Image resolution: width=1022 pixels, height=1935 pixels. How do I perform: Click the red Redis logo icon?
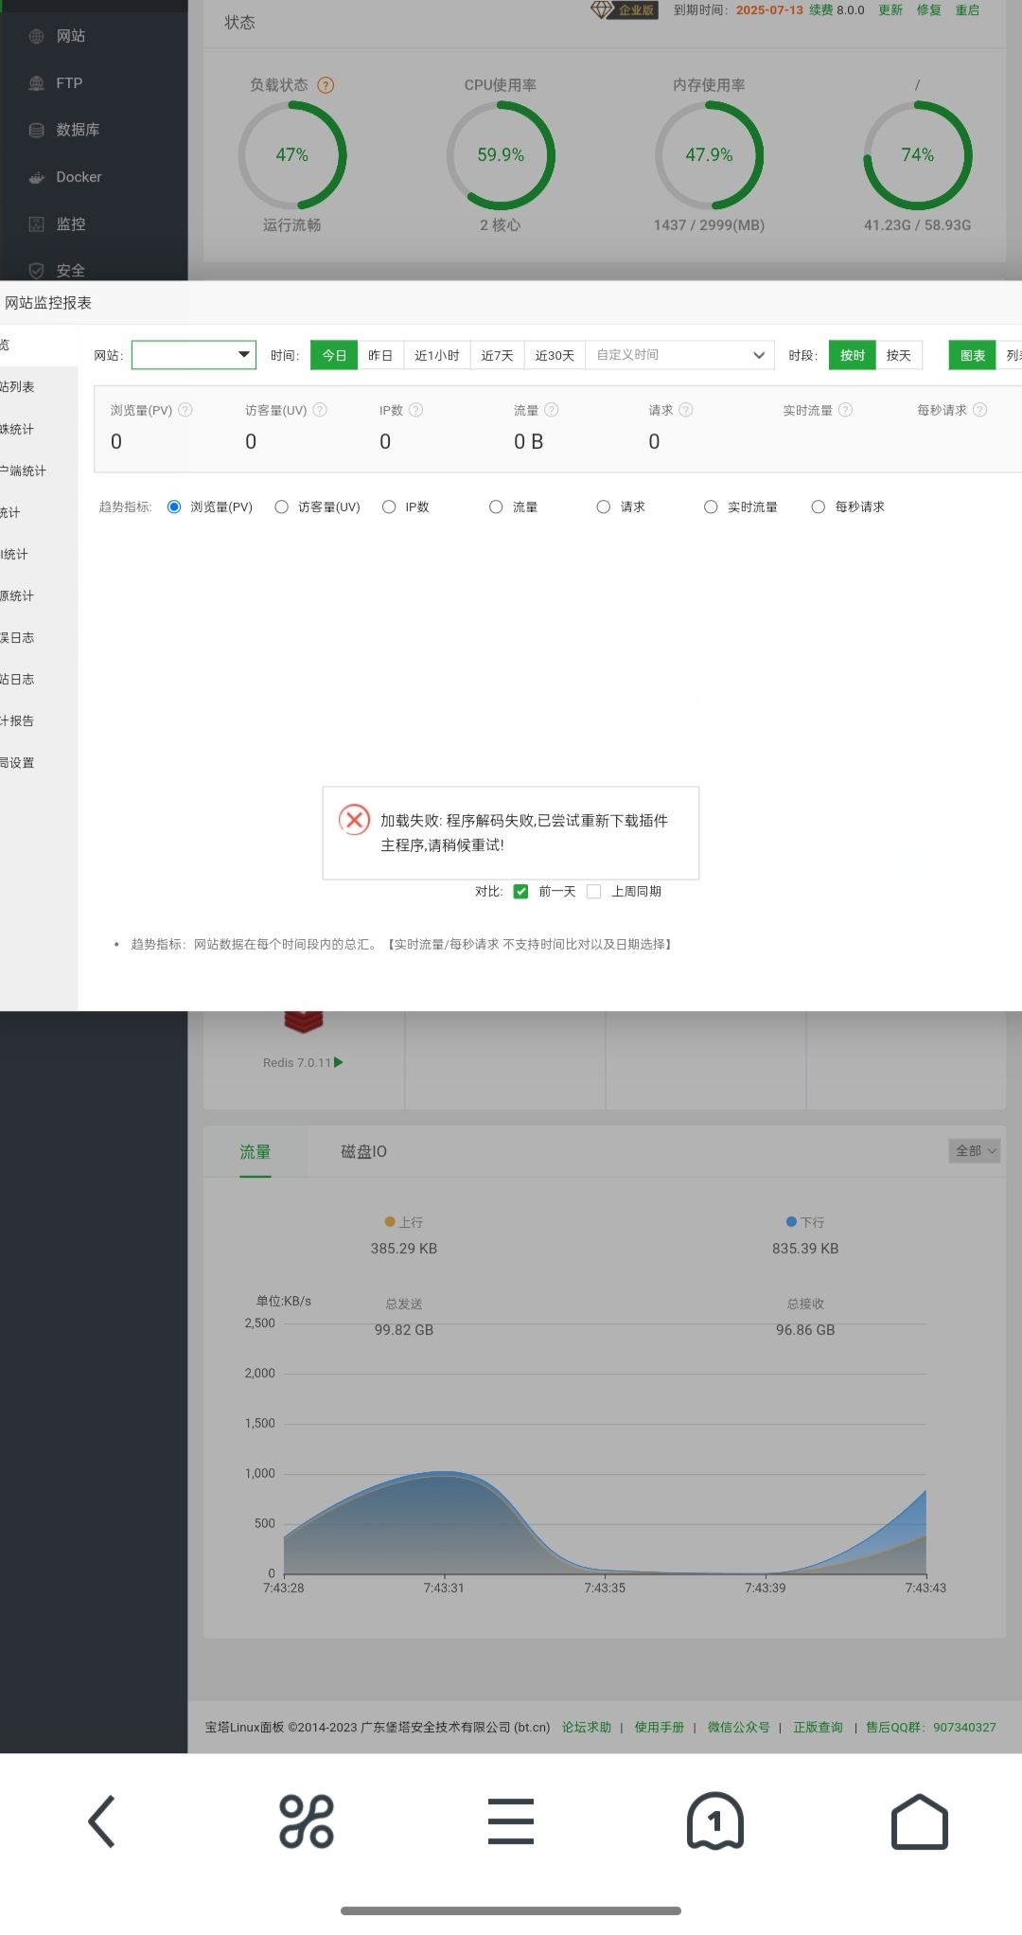tap(304, 1022)
